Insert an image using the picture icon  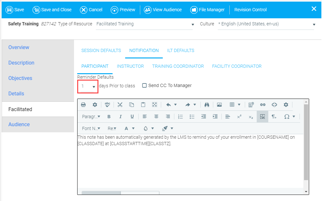click(219, 105)
